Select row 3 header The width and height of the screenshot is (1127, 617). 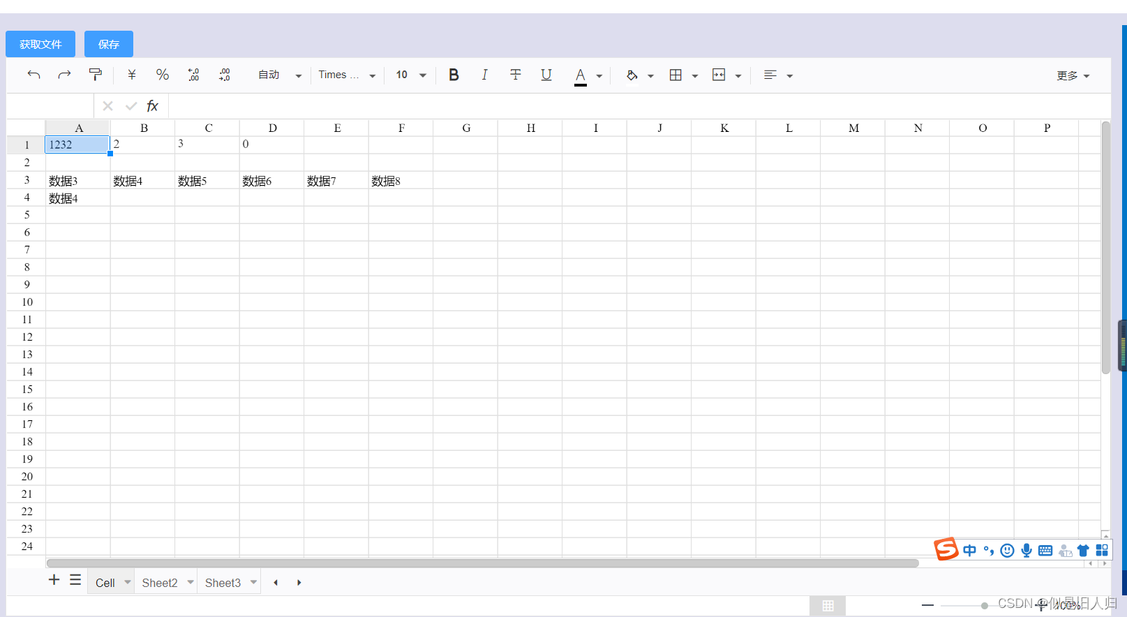27,180
